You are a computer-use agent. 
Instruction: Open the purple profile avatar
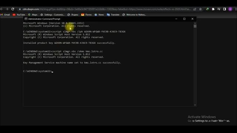(x=230, y=9)
